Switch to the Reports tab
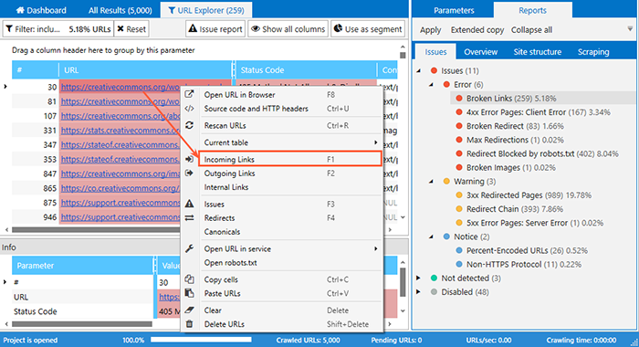The width and height of the screenshot is (639, 347). (532, 10)
